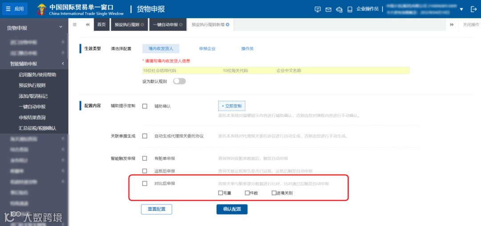Open the mobile device icon in header
Image resolution: width=481 pixels, height=226 pixels.
pyautogui.click(x=350, y=9)
